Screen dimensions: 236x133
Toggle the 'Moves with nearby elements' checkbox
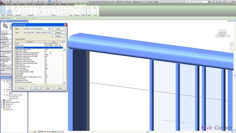tap(15, 18)
